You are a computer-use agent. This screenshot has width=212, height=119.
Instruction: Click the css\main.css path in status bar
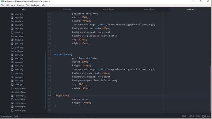tap(6, 116)
